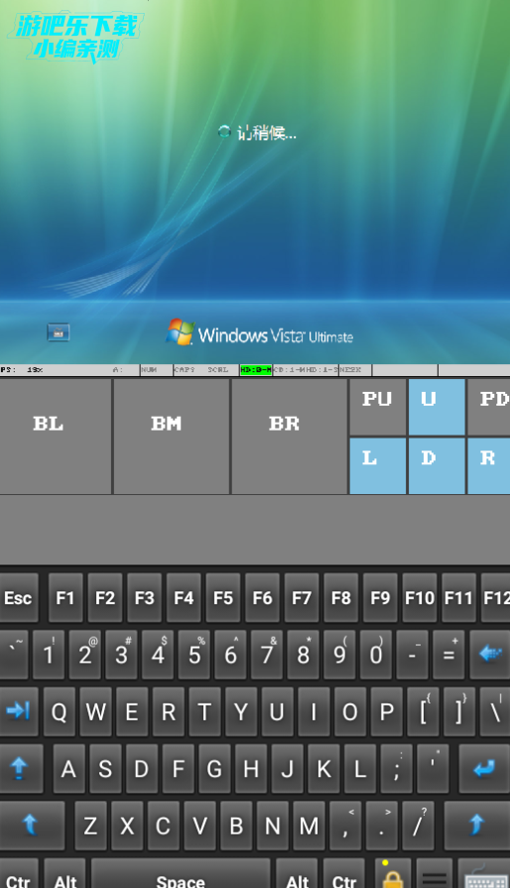Tap the BR mouse button pad

(290, 437)
